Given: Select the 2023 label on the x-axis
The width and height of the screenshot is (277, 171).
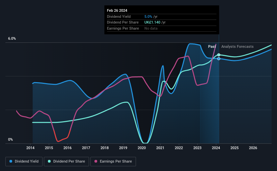Looking at the screenshot, I should pyautogui.click(x=197, y=148).
